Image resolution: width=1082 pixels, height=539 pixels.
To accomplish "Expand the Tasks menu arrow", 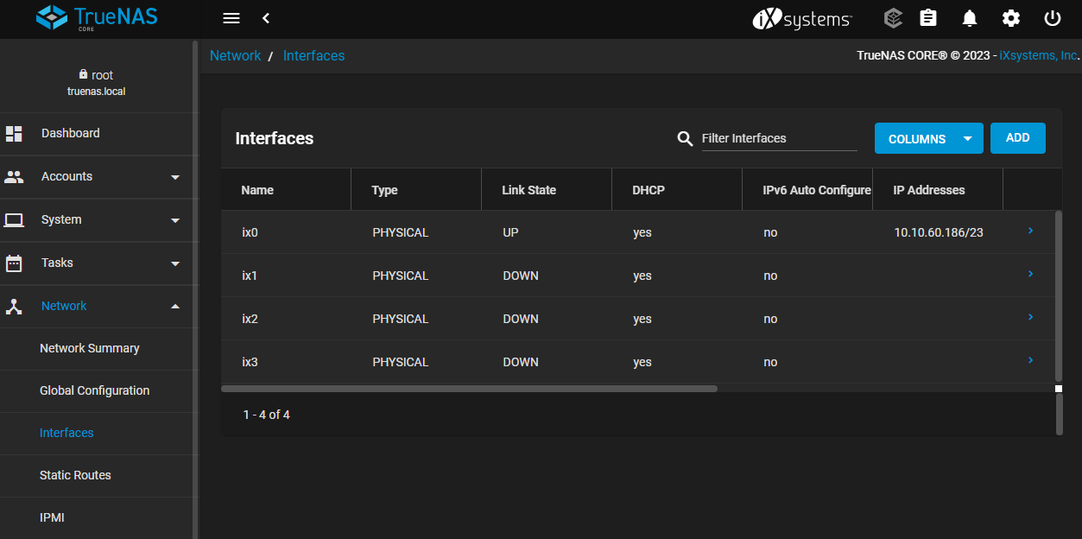I will [x=175, y=263].
